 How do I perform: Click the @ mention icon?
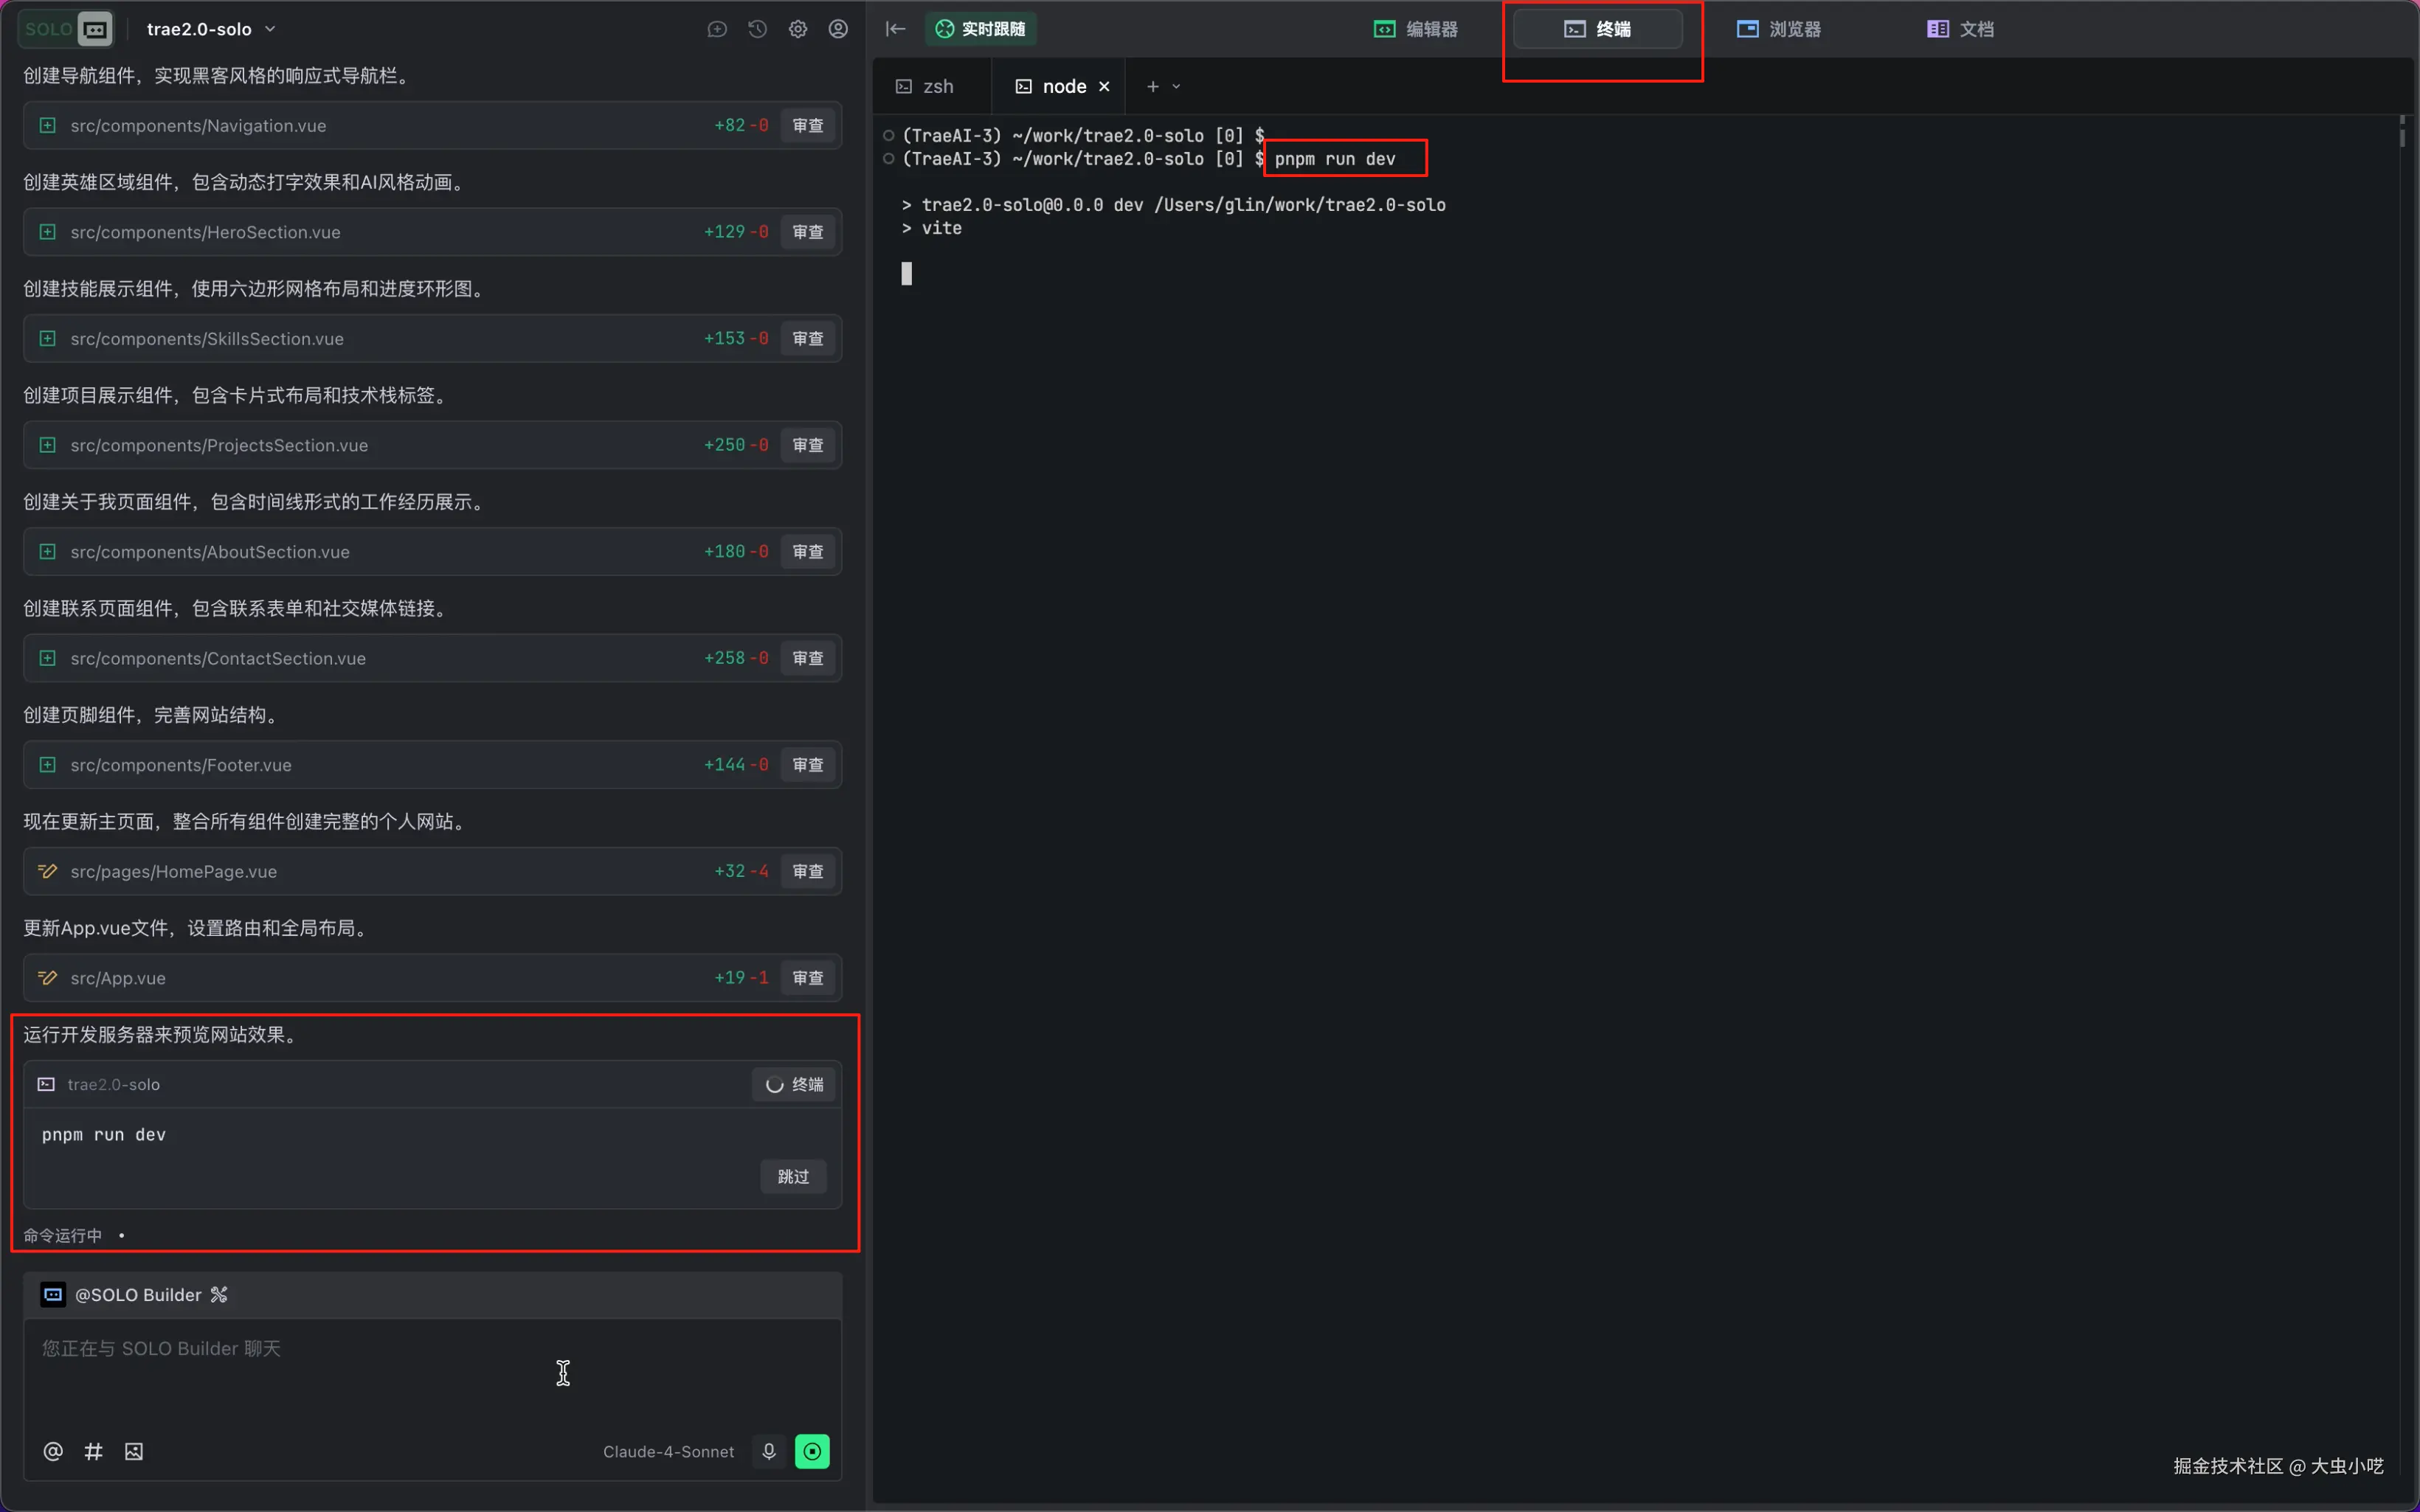pos(53,1451)
